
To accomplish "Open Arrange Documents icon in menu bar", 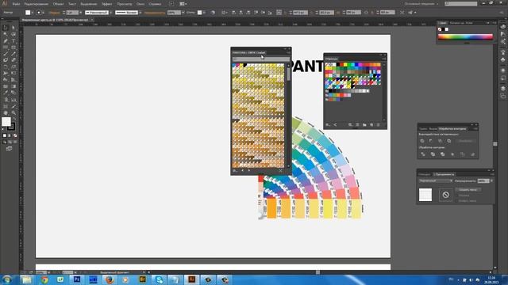I will 183,4.
